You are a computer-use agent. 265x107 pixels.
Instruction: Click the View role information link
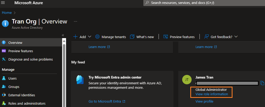pyautogui.click(x=212, y=94)
